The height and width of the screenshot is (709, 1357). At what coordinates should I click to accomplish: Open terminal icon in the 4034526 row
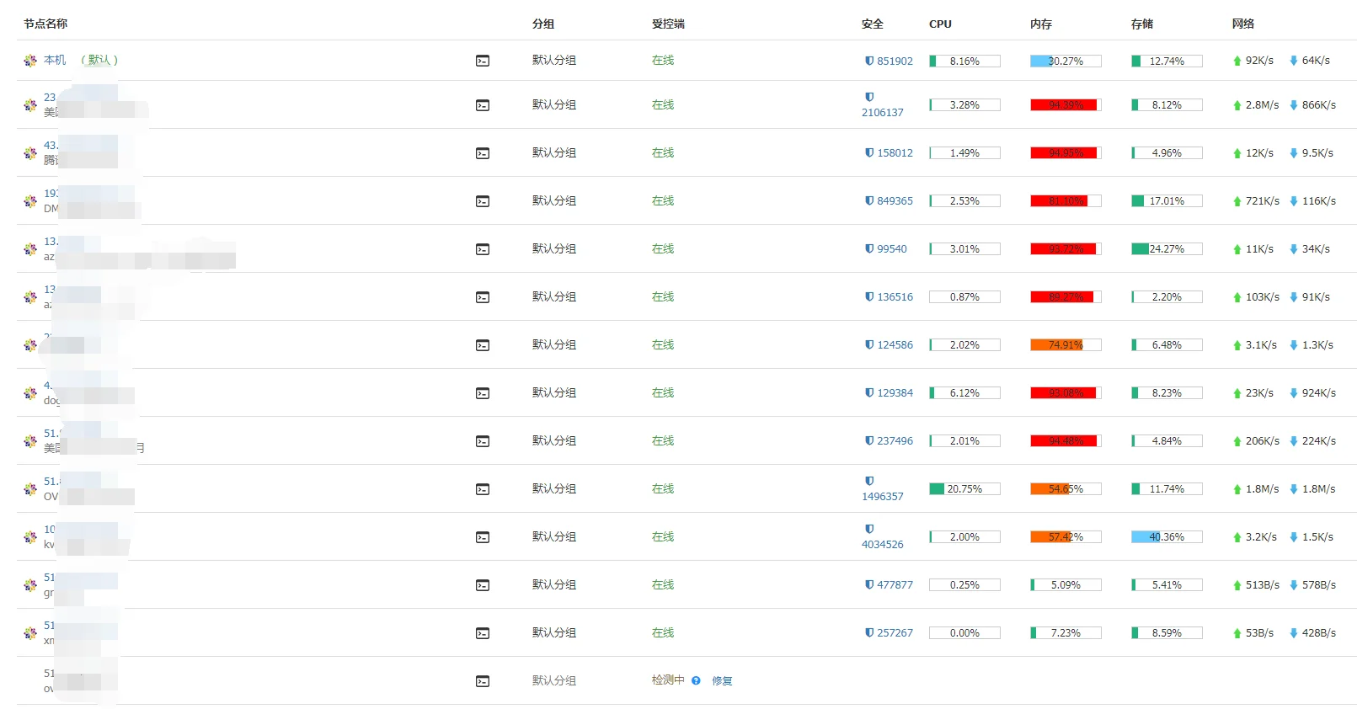[x=483, y=537]
